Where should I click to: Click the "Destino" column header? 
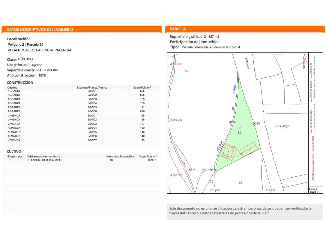(12, 88)
